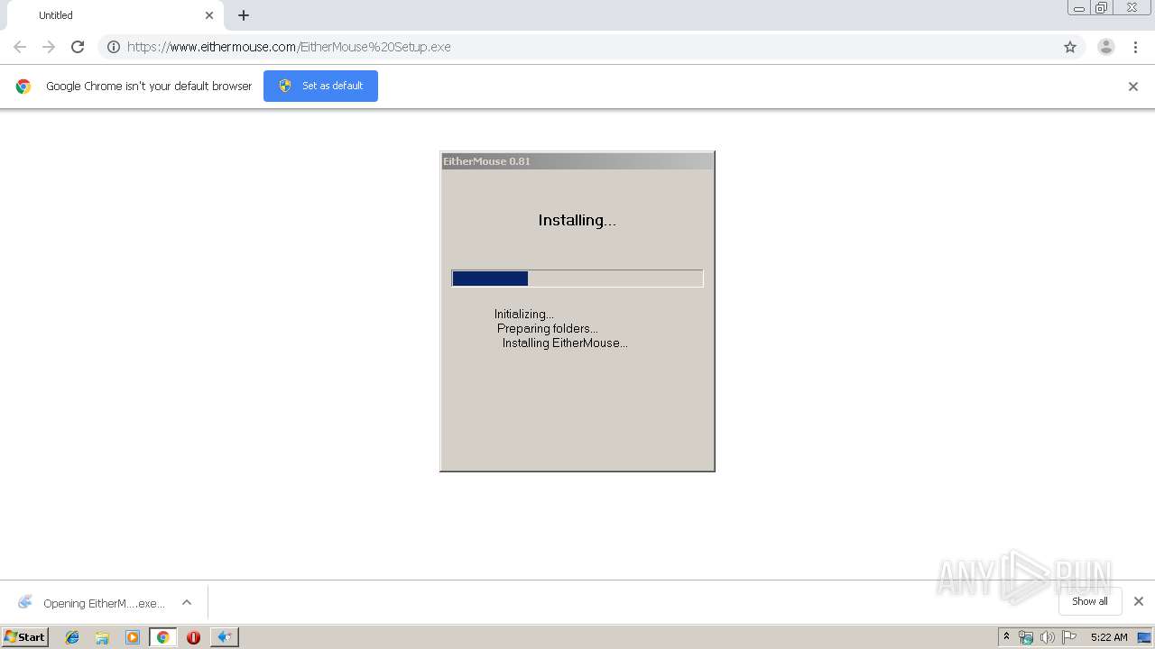Open the Windows Start menu
1155x649 pixels.
[25, 636]
